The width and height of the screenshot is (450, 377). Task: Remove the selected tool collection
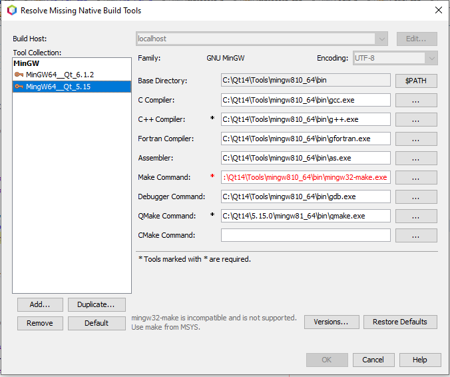coord(40,323)
